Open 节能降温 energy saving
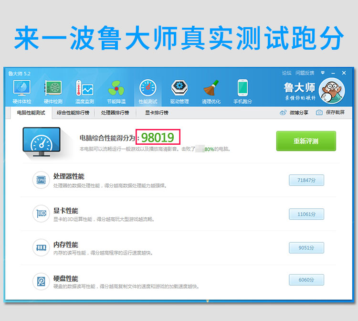The image size is (358, 321). pyautogui.click(x=116, y=92)
